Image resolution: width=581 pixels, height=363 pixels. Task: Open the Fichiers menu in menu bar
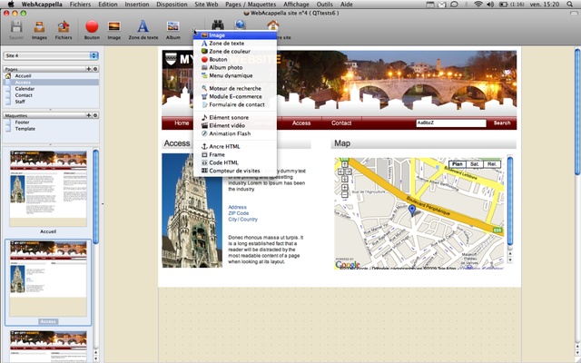[80, 5]
